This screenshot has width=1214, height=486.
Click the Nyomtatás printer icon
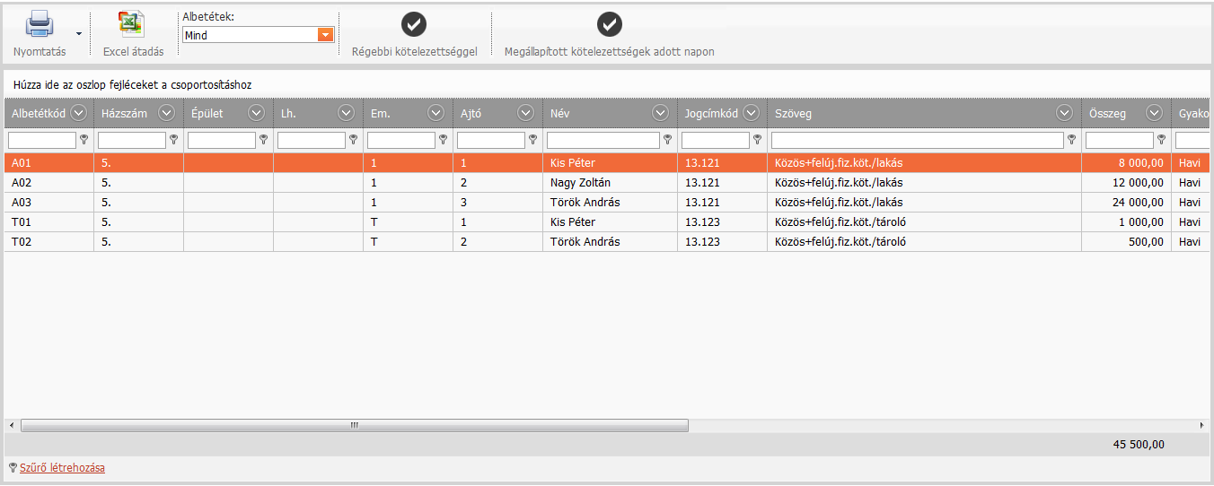[40, 23]
